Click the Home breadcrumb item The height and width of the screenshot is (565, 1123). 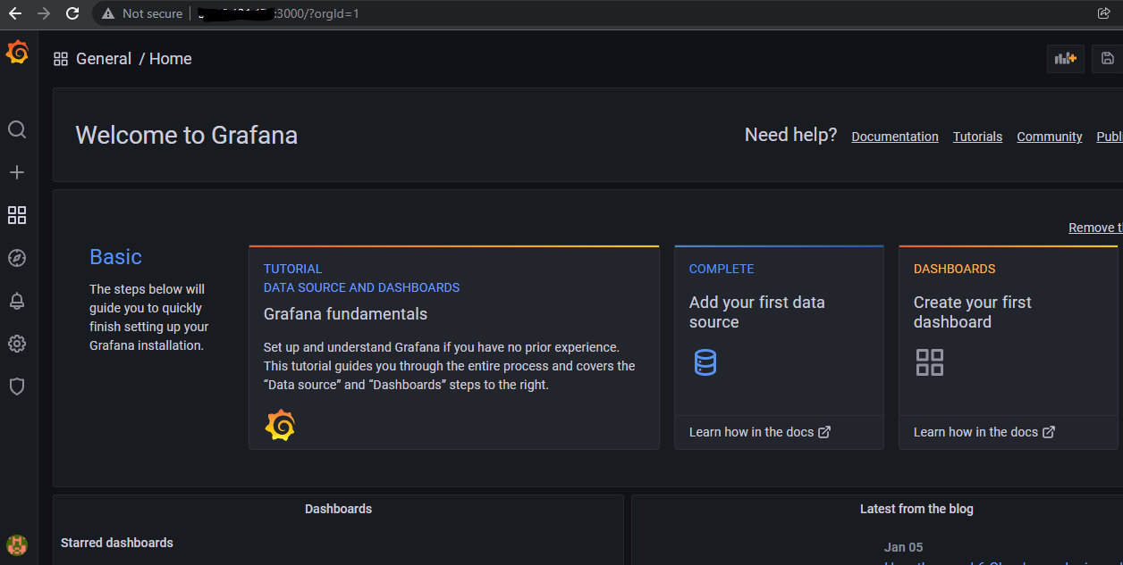tap(170, 58)
